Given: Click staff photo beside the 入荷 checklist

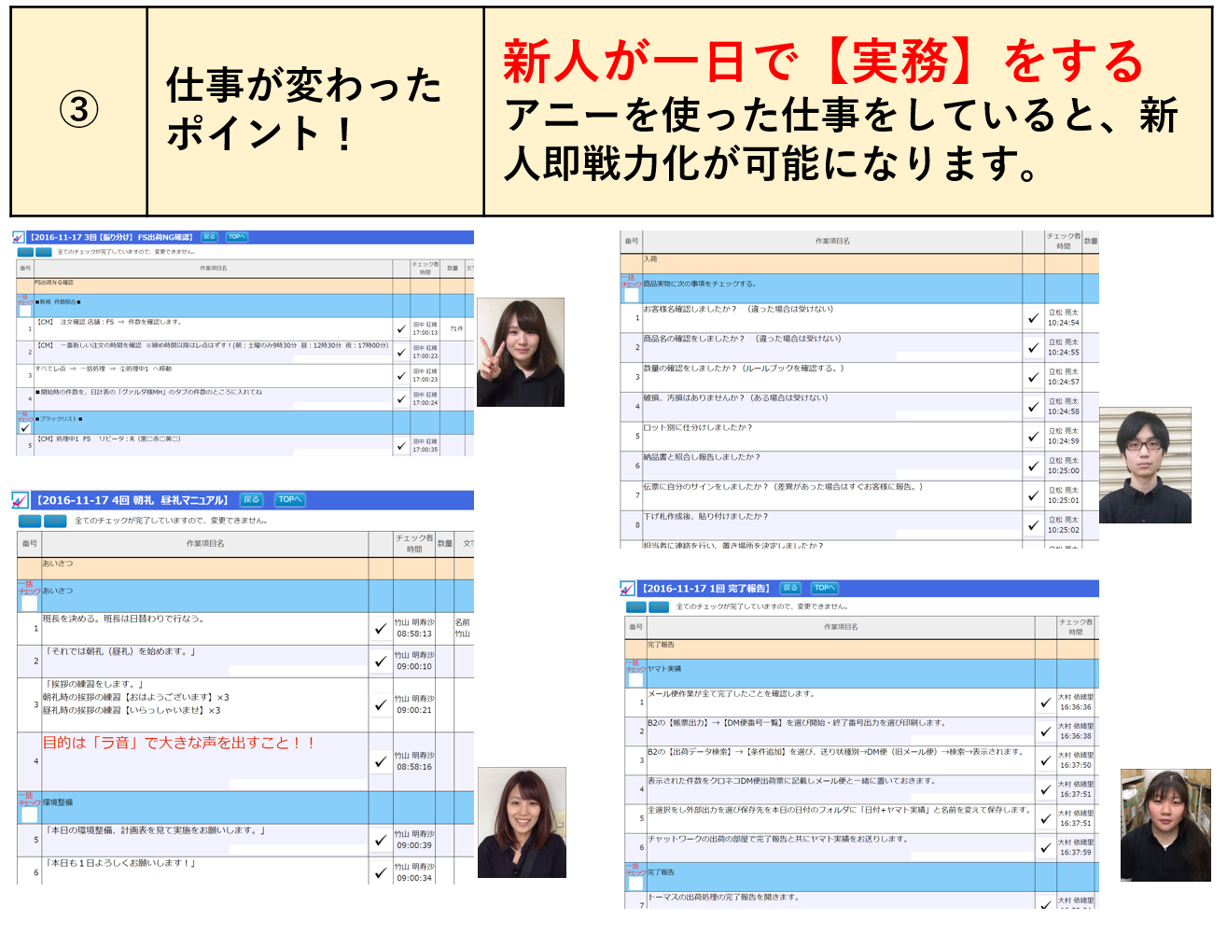Looking at the screenshot, I should pyautogui.click(x=1145, y=466).
